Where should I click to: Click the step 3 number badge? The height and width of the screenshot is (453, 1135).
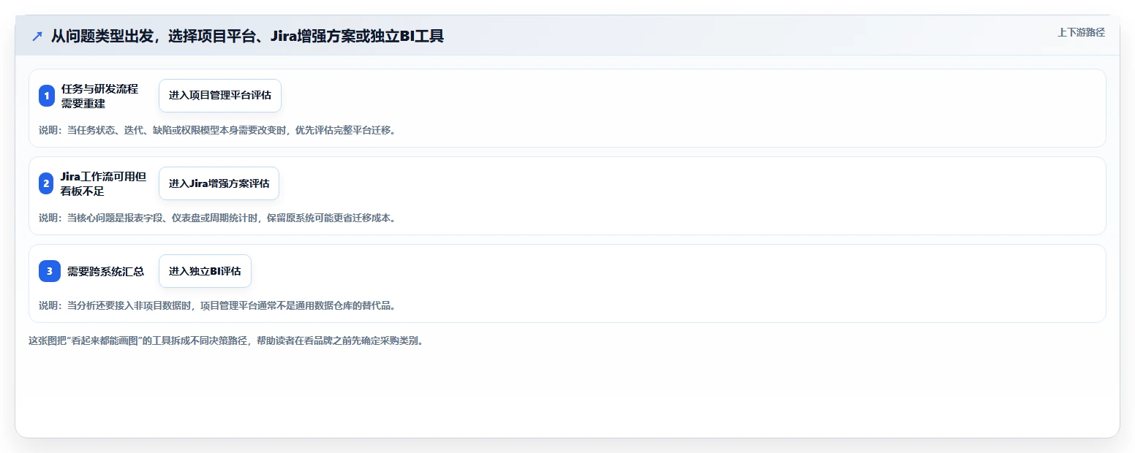click(50, 271)
